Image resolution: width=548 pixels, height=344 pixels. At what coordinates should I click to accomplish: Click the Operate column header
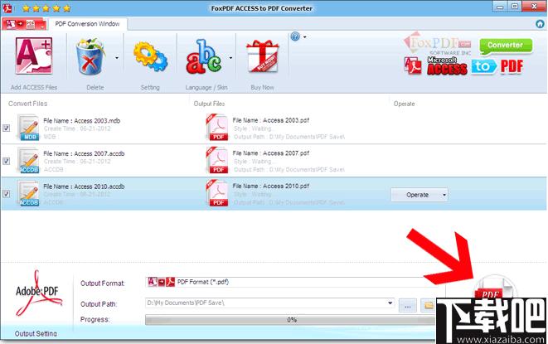point(405,104)
